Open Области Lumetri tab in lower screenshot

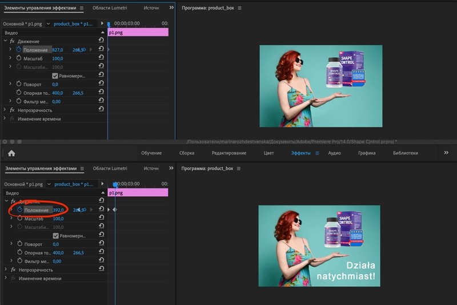click(110, 168)
